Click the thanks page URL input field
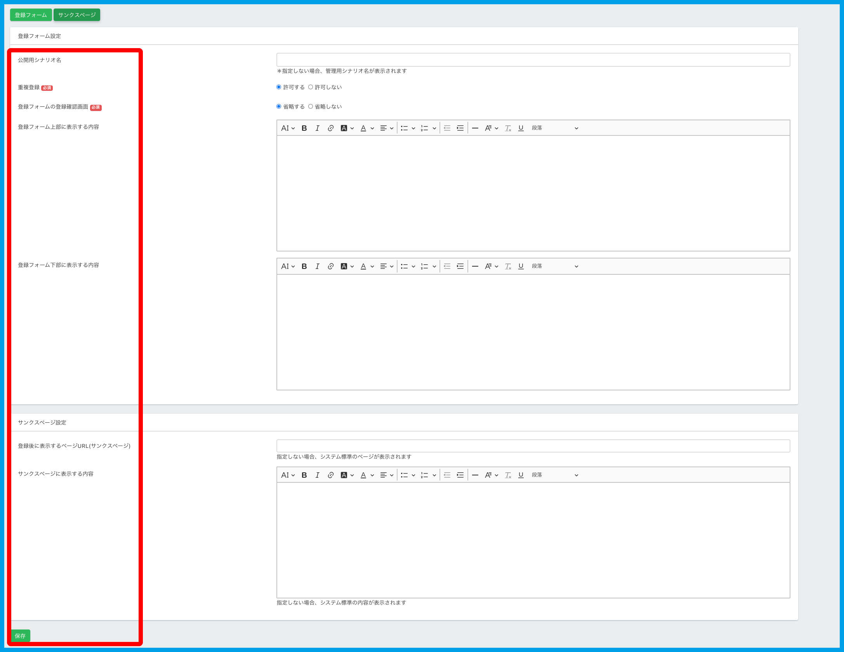This screenshot has height=652, width=844. pyautogui.click(x=533, y=446)
